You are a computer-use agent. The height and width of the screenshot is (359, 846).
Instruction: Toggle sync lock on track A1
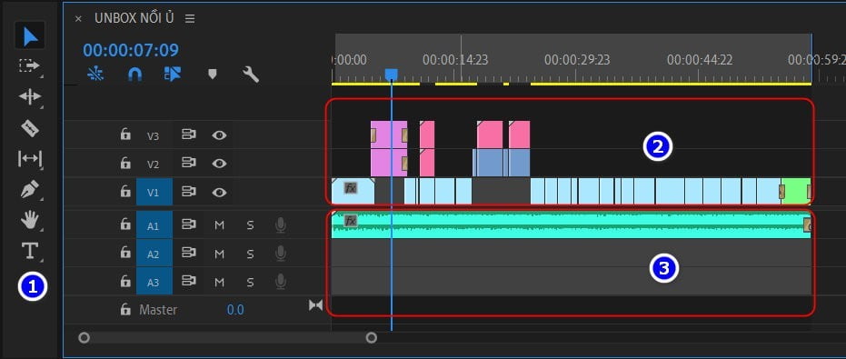[x=188, y=224]
